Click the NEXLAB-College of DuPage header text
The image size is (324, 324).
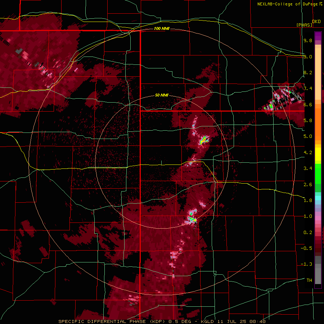coord(288,4)
